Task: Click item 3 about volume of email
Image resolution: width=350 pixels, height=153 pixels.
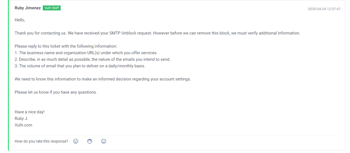Action: point(80,66)
